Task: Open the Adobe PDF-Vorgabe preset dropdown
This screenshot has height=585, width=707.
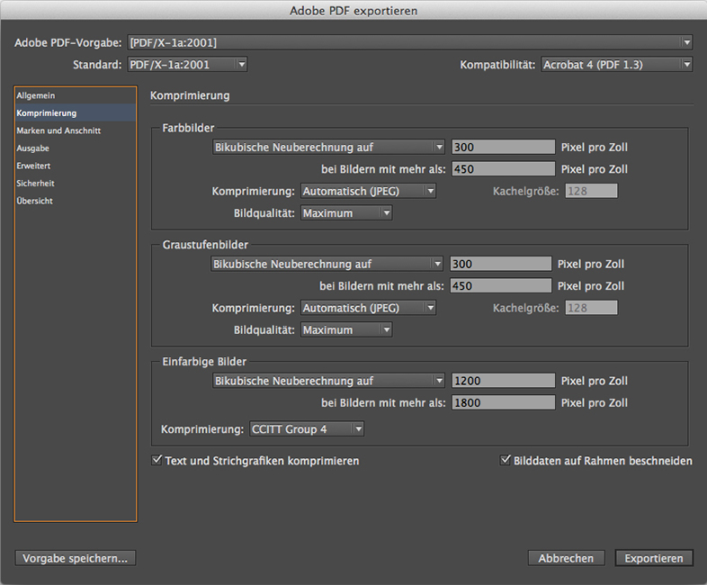Action: click(410, 42)
